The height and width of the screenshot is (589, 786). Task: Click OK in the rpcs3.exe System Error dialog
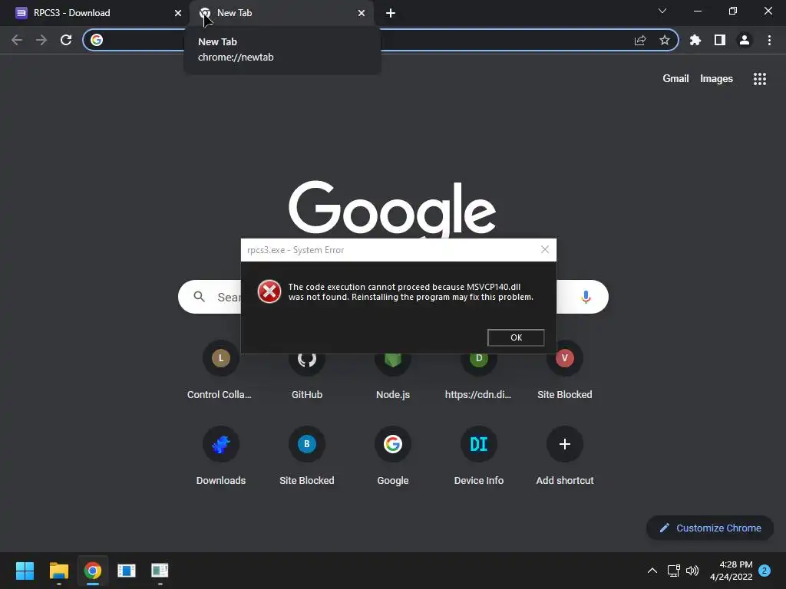516,337
